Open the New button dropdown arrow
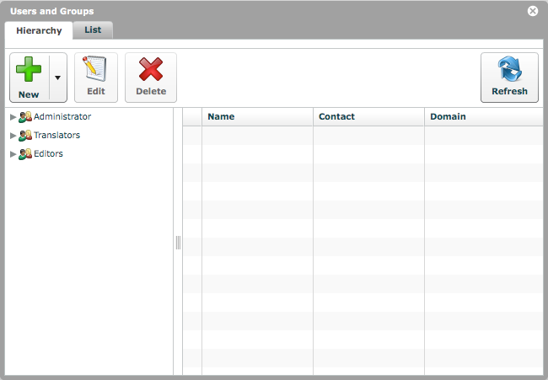 (x=58, y=78)
